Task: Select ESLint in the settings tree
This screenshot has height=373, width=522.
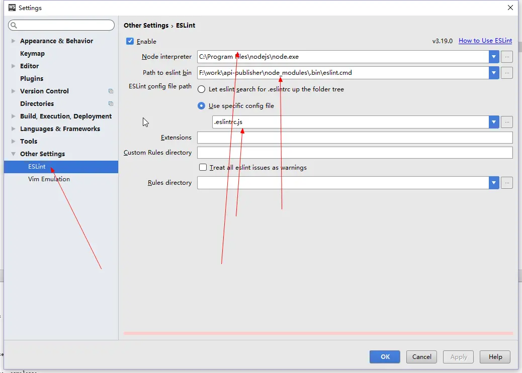Action: coord(61,167)
